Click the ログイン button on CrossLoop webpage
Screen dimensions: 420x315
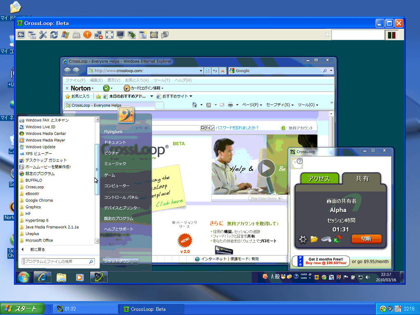pos(207,128)
